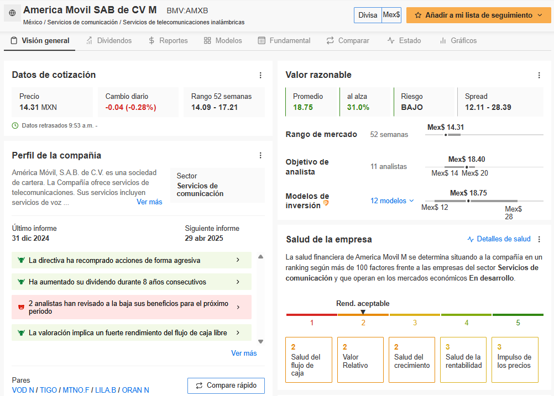The width and height of the screenshot is (554, 396).
Task: Click the swap arrows icon on Comparar tab
Action: tap(330, 40)
